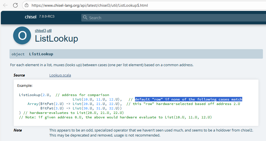The image size is (266, 141).
Task: Click the ListLookup page heading
Action: pos(56,39)
